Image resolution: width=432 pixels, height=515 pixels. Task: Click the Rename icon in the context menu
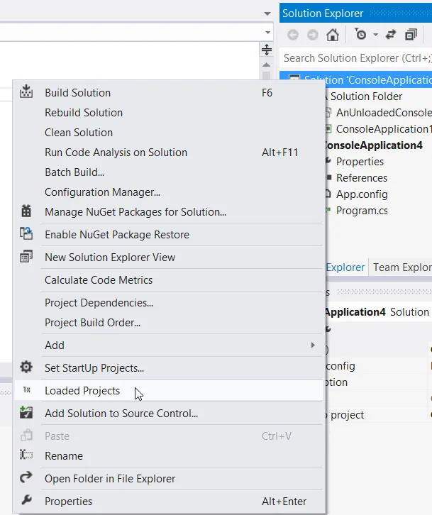click(x=26, y=455)
